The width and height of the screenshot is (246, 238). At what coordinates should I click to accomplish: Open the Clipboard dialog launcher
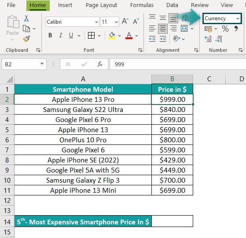[x=38, y=50]
